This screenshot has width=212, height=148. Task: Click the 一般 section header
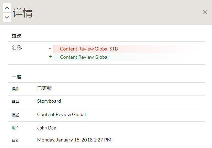tap(17, 77)
